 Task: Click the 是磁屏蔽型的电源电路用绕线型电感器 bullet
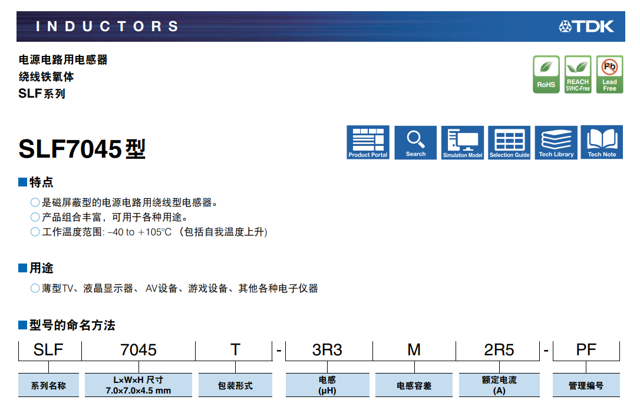point(124,202)
